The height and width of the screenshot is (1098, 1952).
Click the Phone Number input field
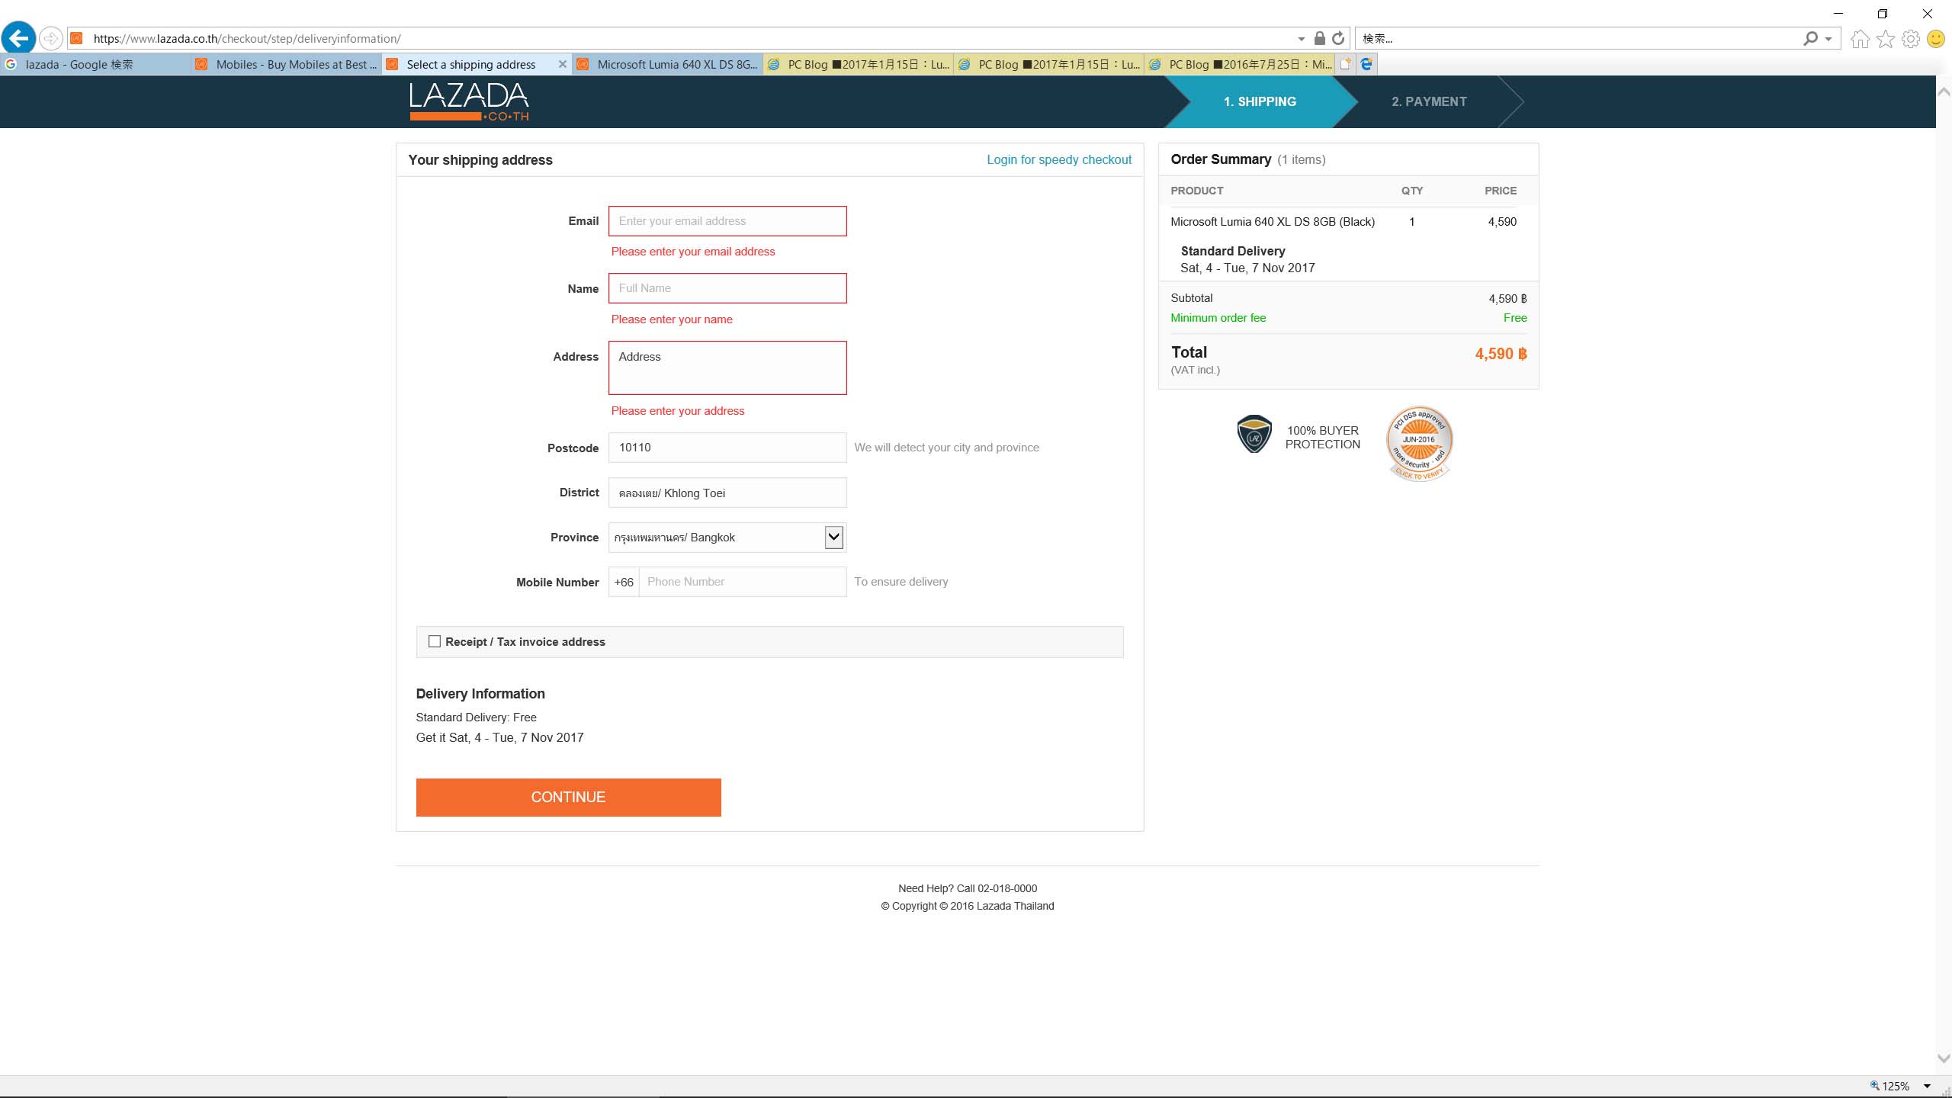point(743,582)
